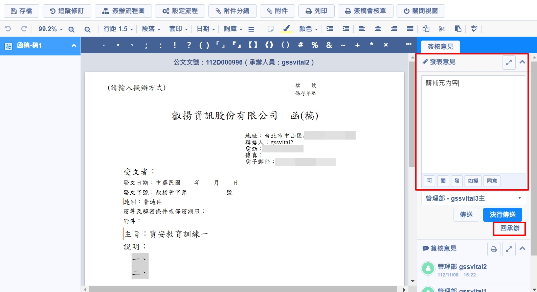Increase indent using the toolbar icon

(330, 29)
